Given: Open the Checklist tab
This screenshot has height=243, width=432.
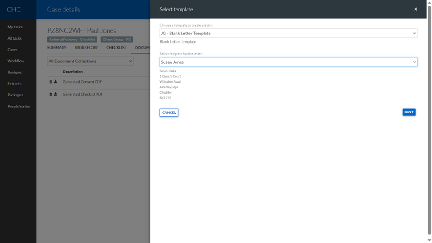Looking at the screenshot, I should [116, 48].
